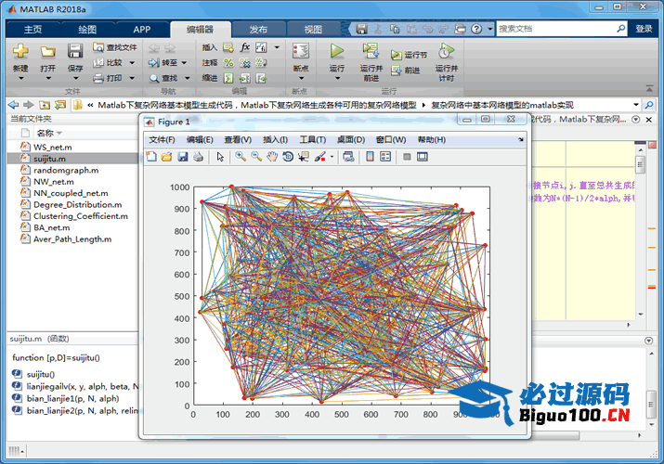Click the New file icon in MATLAB ribbon

tap(20, 51)
